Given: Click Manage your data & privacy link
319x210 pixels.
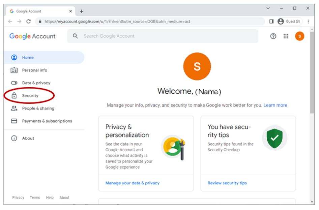Looking at the screenshot, I should click(x=132, y=183).
